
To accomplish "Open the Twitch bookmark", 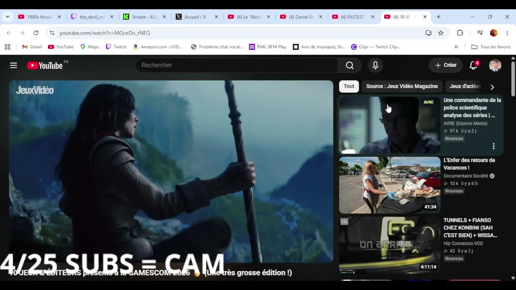I will [116, 47].
